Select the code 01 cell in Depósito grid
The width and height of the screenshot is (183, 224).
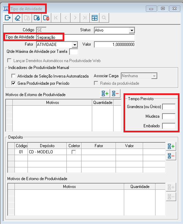pos(21,152)
